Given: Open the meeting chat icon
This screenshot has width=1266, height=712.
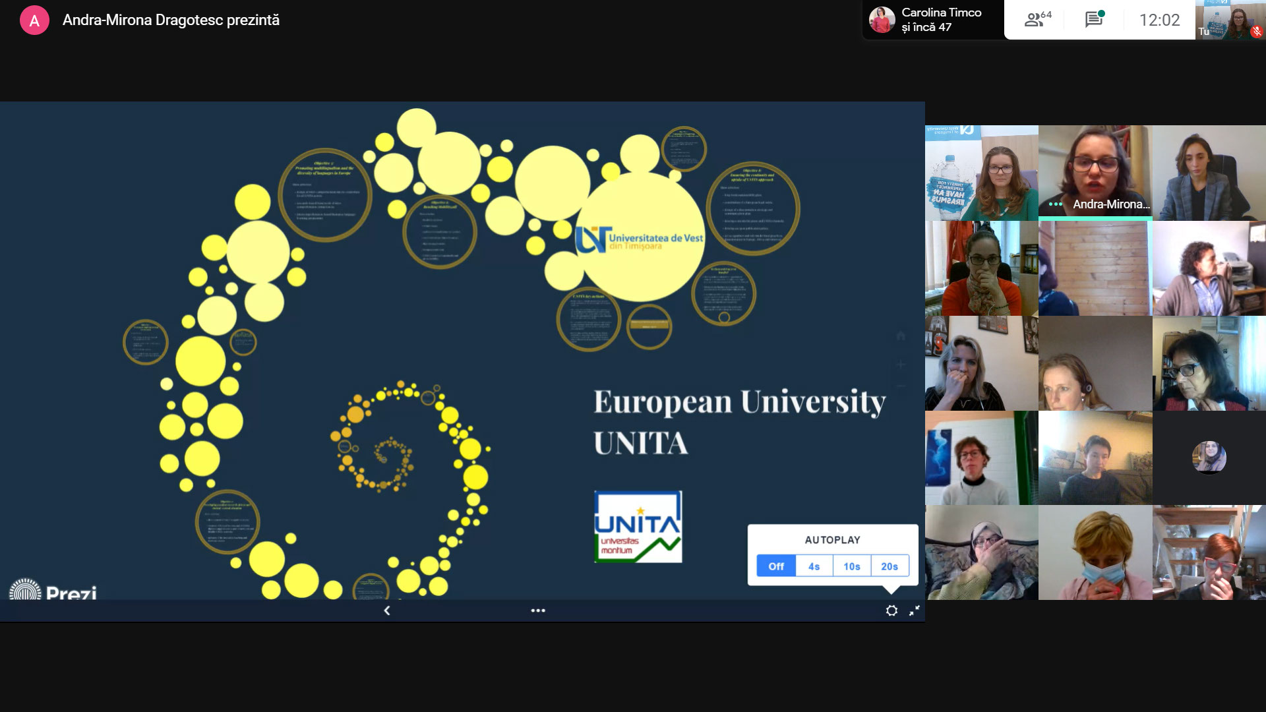Looking at the screenshot, I should [1094, 20].
